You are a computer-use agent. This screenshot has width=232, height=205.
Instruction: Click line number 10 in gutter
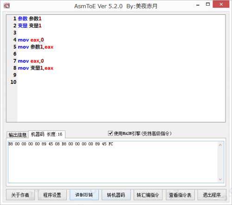pos(13,82)
